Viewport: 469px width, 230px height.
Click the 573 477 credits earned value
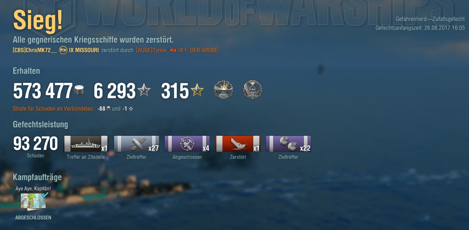[43, 91]
